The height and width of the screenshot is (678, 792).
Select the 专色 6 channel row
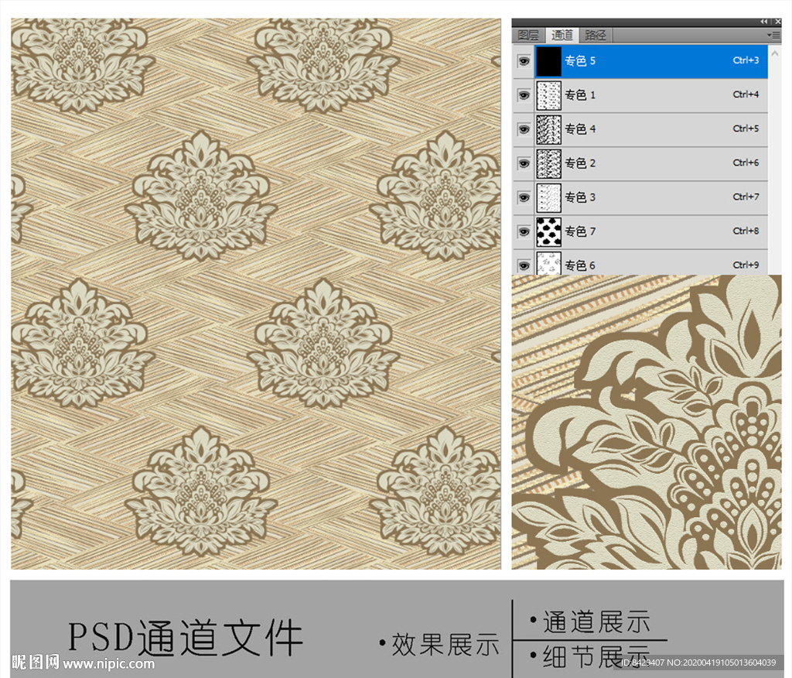click(640, 263)
